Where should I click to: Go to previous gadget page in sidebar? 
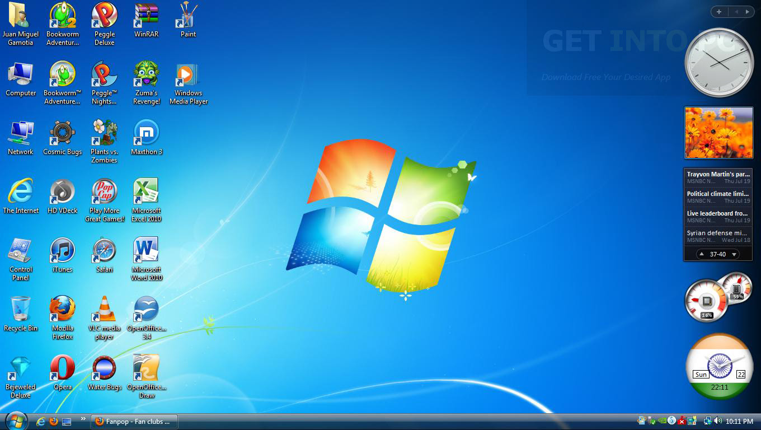[736, 11]
